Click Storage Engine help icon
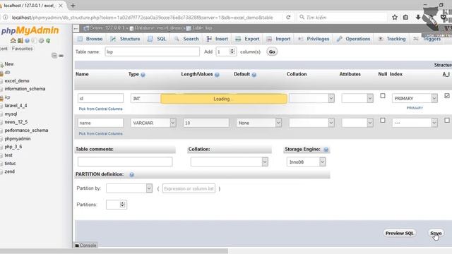This screenshot has height=254, width=452. click(326, 150)
